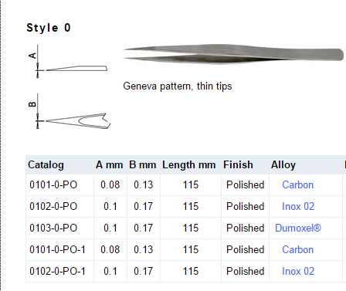This screenshot has height=291, width=346.
Task: Click the Style 0 heading
Action: pos(49,28)
